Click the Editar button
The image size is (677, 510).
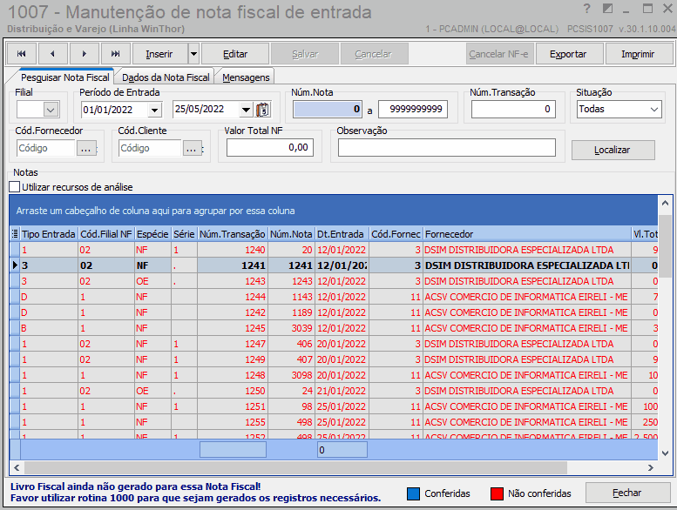[235, 54]
